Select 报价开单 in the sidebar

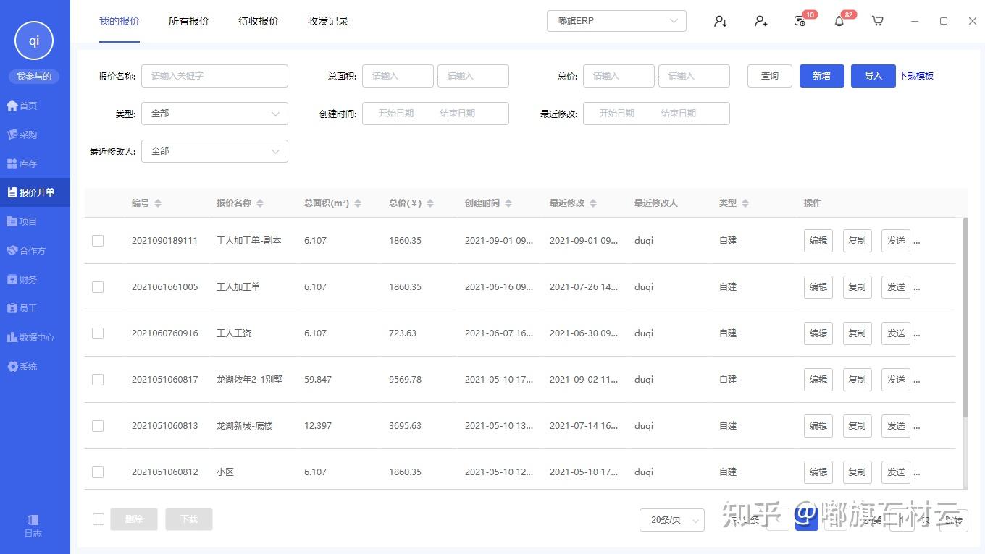tap(35, 192)
